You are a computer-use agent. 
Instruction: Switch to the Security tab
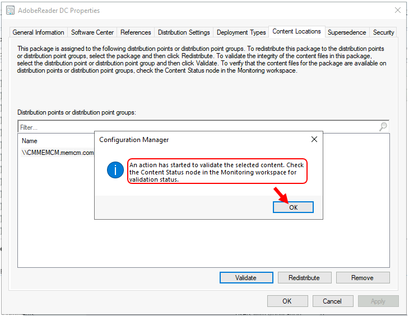[x=383, y=32]
